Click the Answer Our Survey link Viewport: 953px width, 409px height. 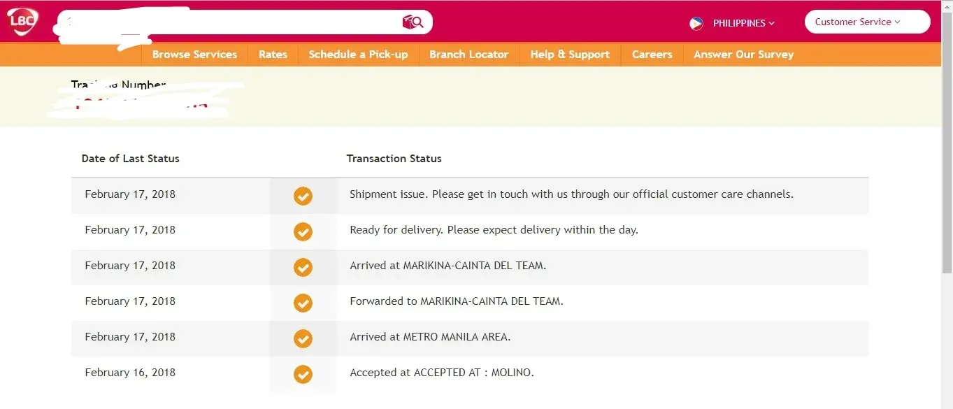tap(743, 55)
